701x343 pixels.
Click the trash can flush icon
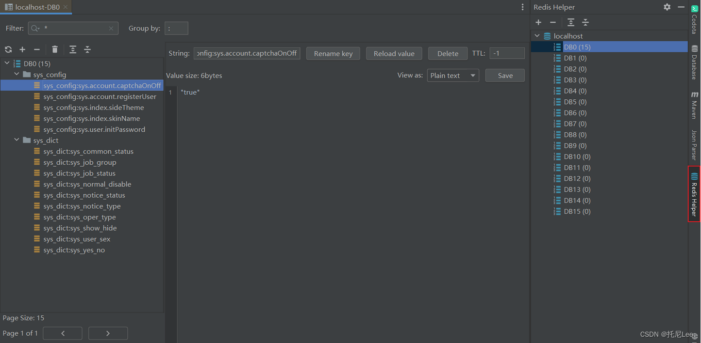(x=55, y=49)
